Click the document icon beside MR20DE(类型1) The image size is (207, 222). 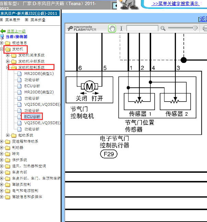pos(20,74)
